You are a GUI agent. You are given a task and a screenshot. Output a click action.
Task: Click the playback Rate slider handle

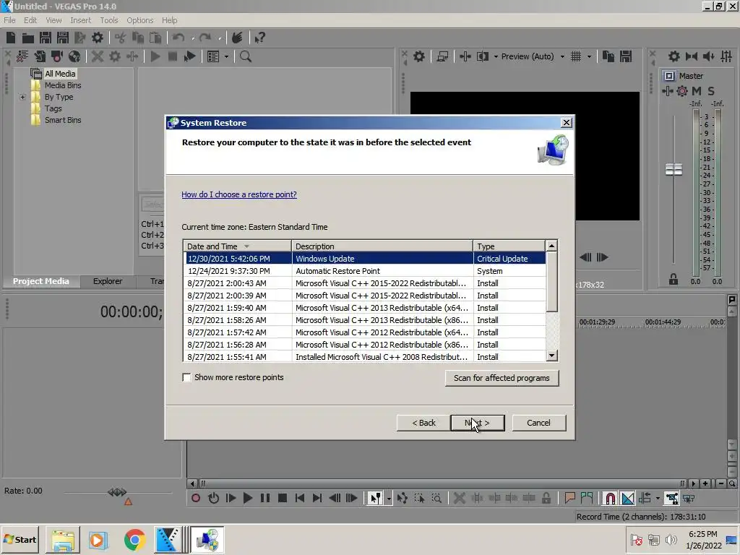click(x=117, y=492)
